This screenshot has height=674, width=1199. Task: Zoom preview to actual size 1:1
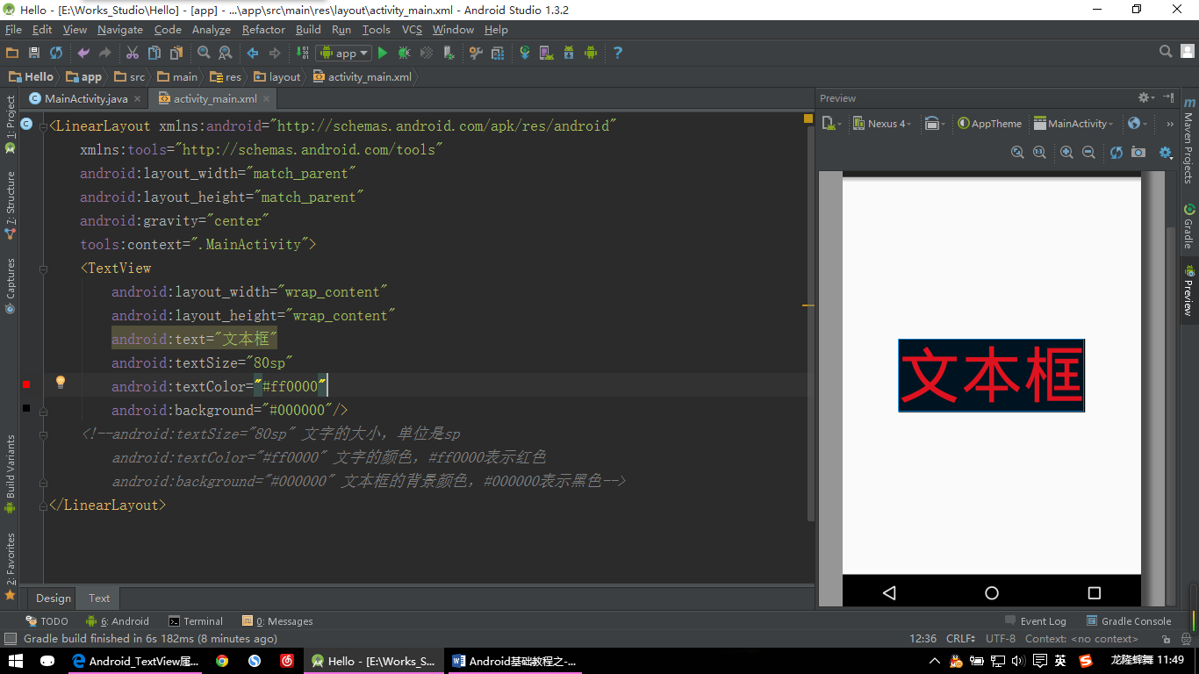pos(1039,152)
